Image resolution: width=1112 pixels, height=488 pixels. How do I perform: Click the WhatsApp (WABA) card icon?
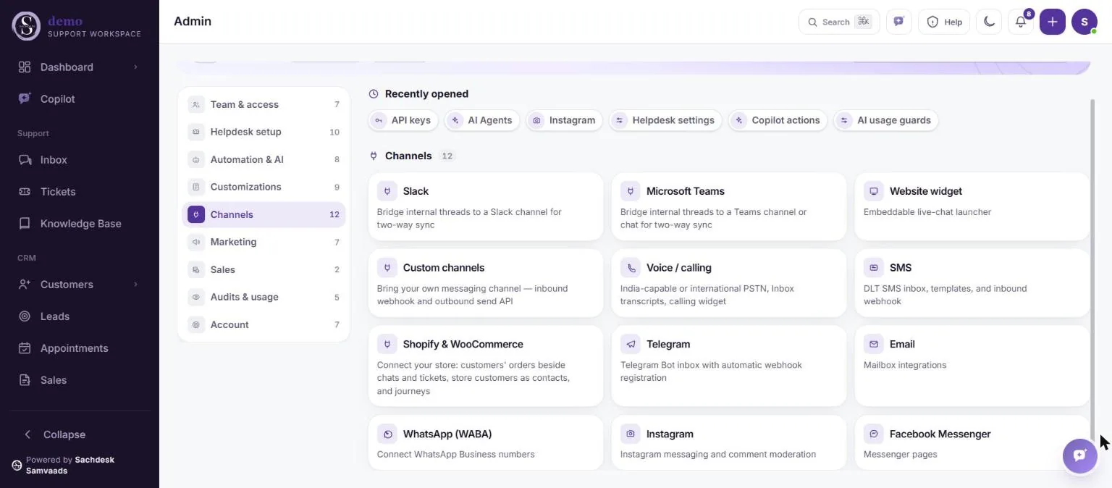[387, 434]
